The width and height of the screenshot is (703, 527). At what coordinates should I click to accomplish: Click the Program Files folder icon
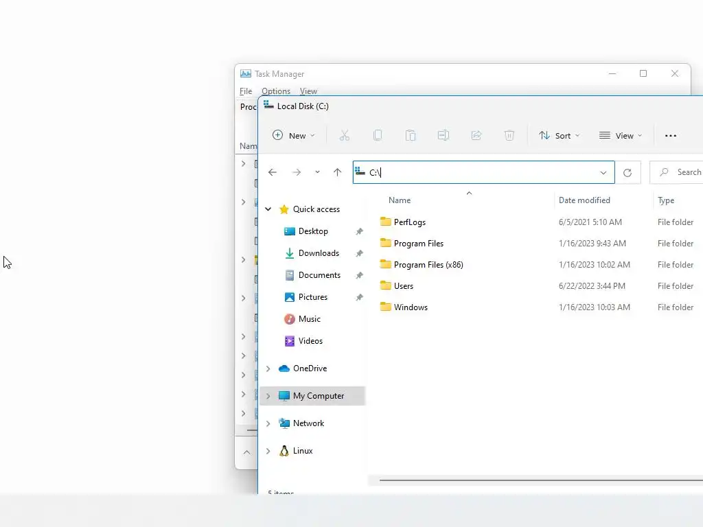pyautogui.click(x=385, y=243)
